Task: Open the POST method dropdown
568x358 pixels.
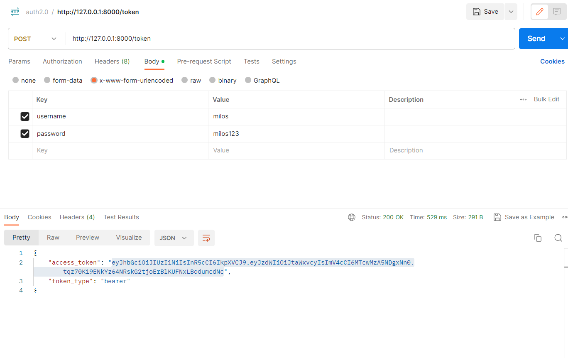Action: [36, 39]
